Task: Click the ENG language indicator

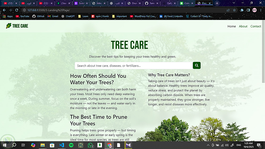Action: point(239,145)
